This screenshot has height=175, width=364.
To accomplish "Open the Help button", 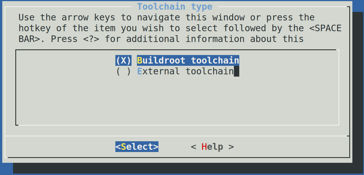I will [212, 147].
